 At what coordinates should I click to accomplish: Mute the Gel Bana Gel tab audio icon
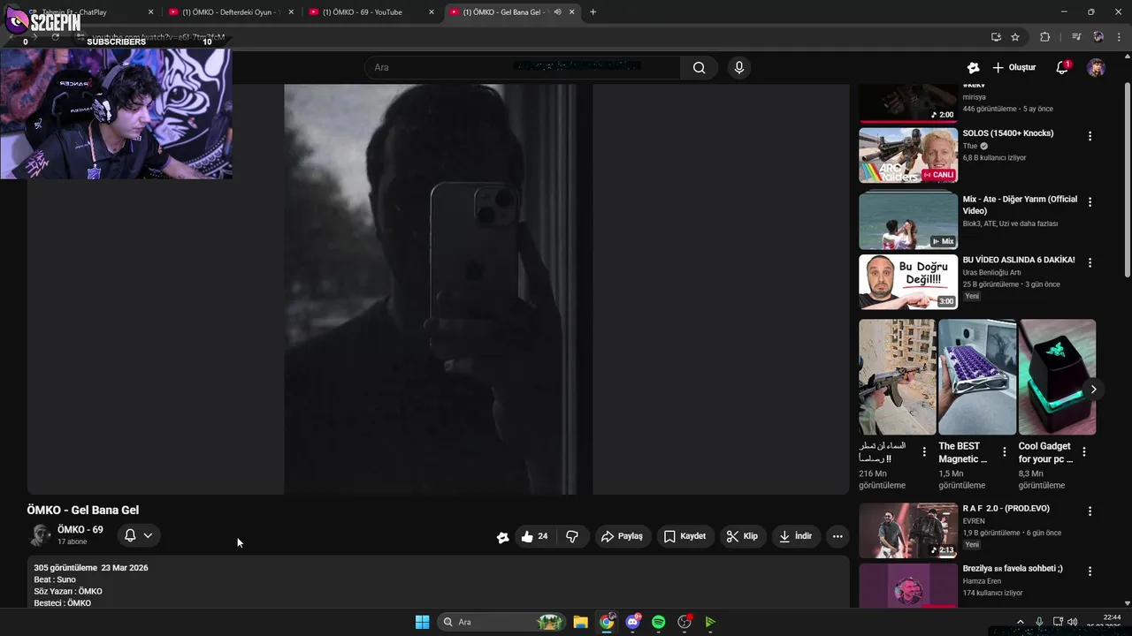pyautogui.click(x=557, y=12)
